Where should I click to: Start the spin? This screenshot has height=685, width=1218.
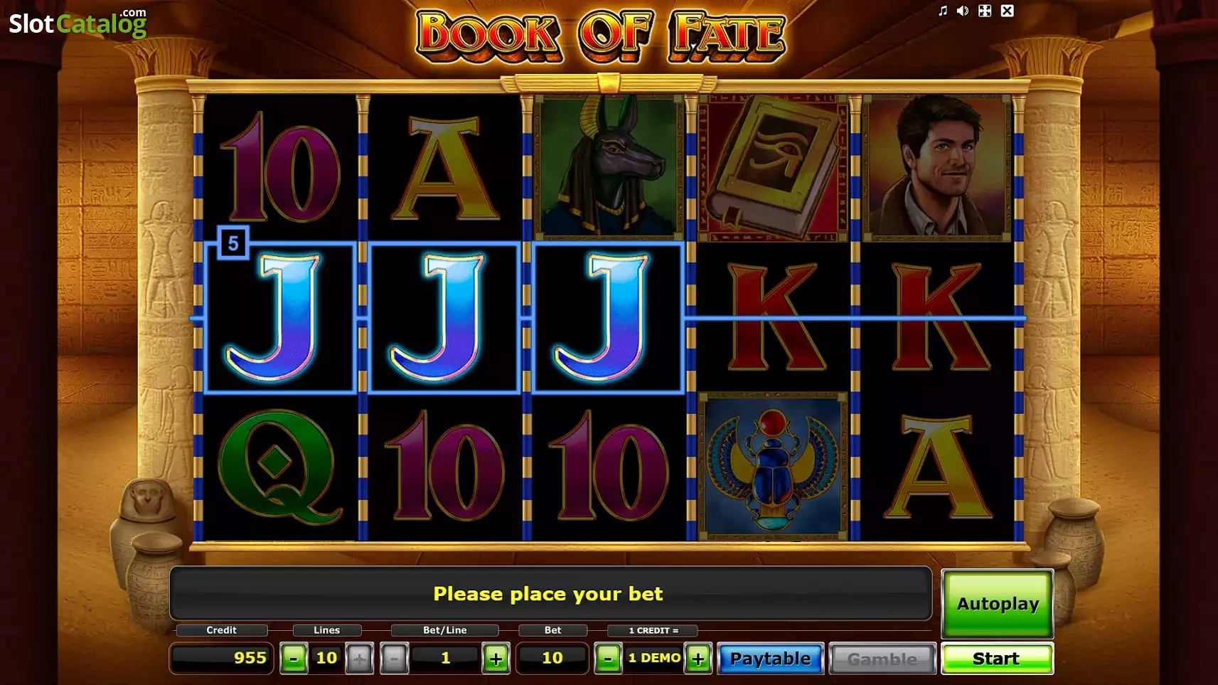click(x=997, y=659)
